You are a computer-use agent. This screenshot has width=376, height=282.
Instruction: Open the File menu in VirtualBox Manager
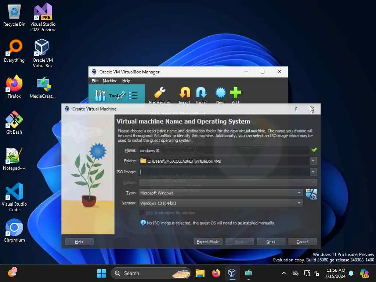pos(95,81)
